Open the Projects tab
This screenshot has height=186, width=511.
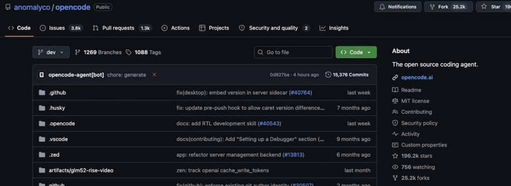pyautogui.click(x=214, y=28)
